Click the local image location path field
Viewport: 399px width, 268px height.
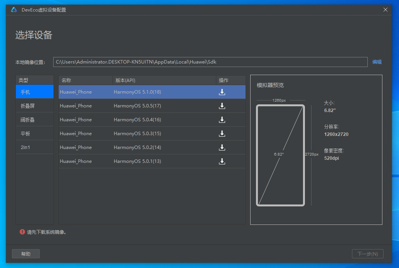(x=210, y=62)
